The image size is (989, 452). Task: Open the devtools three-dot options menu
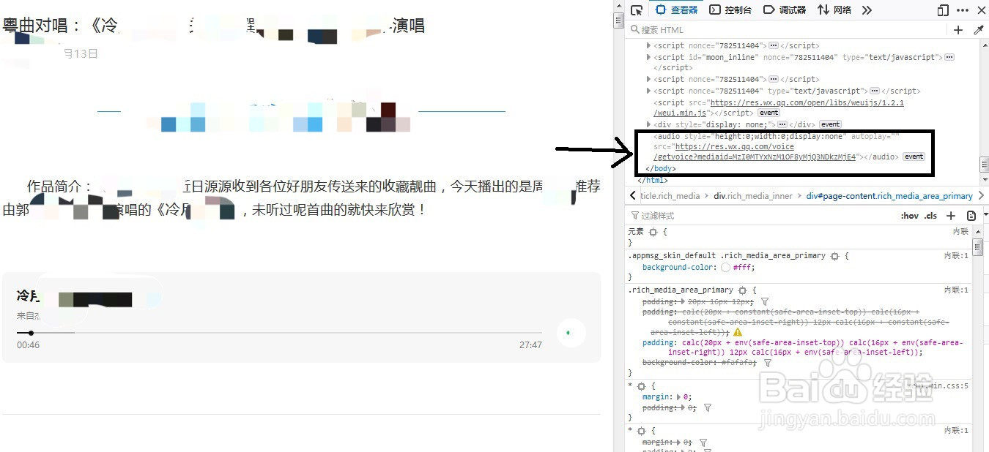coord(964,10)
